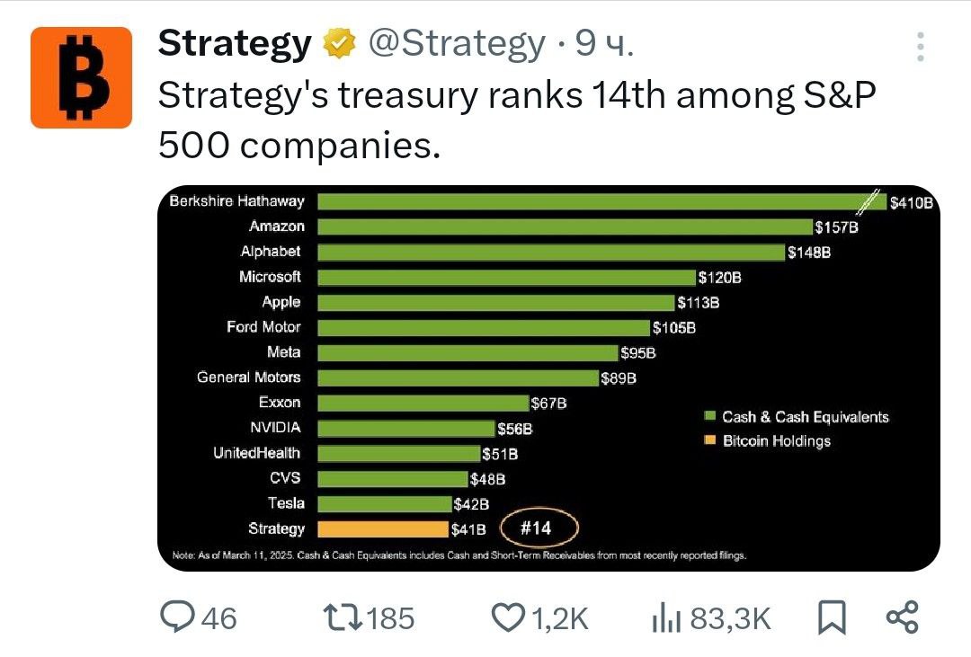Click the gold verified badge icon
The image size is (971, 657).
pos(339,43)
